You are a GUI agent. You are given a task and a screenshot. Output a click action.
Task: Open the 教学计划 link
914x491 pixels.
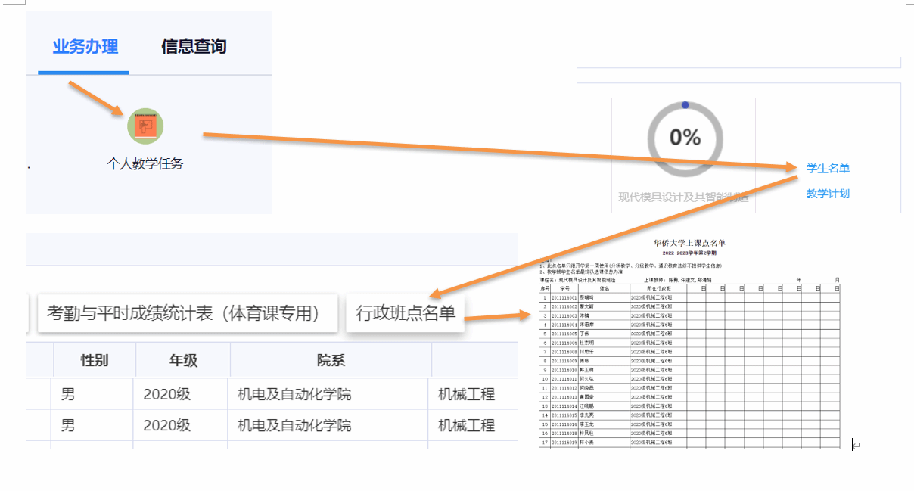pos(828,194)
